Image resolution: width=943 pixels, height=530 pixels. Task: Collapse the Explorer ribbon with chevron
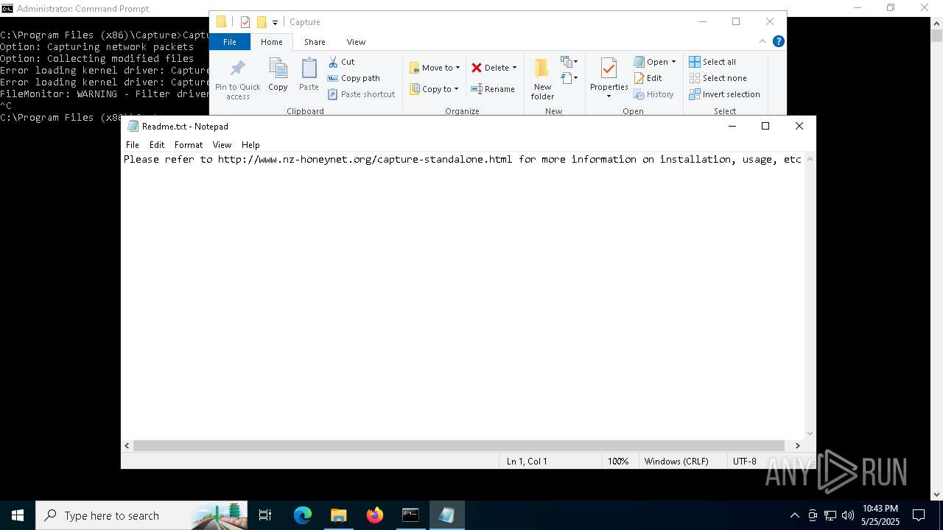coord(763,41)
